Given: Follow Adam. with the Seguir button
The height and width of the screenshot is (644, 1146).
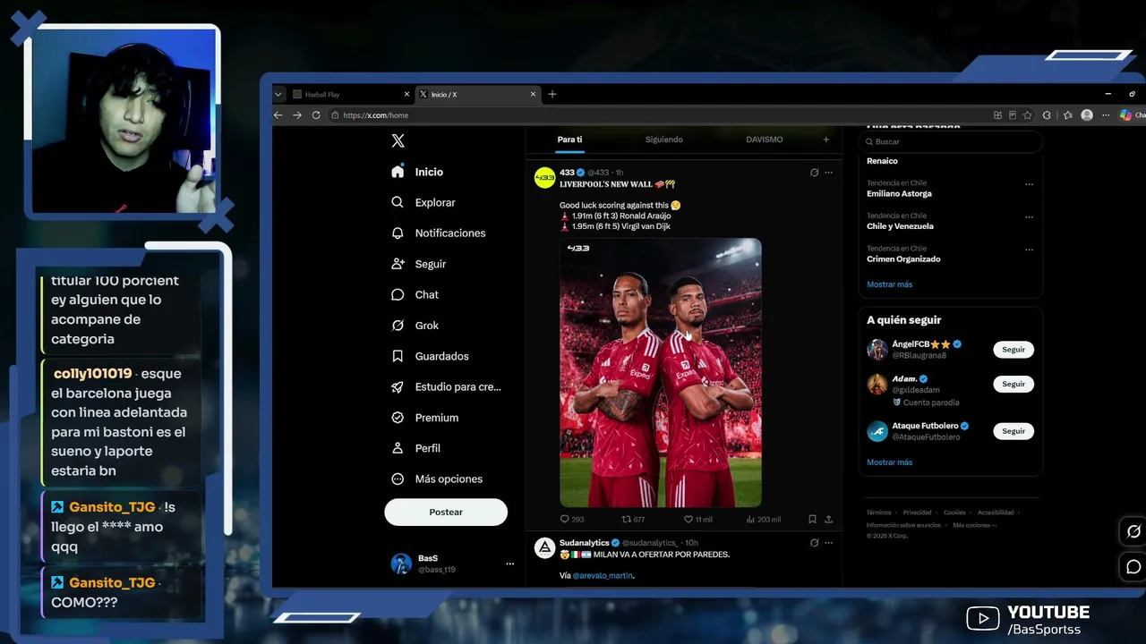Looking at the screenshot, I should point(1013,384).
